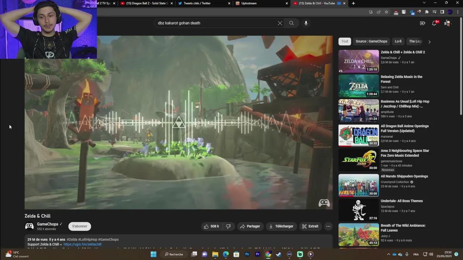Screen dimensions: 463x260
Task: Click the Windows taskbar Recherche box
Action: pos(174,254)
